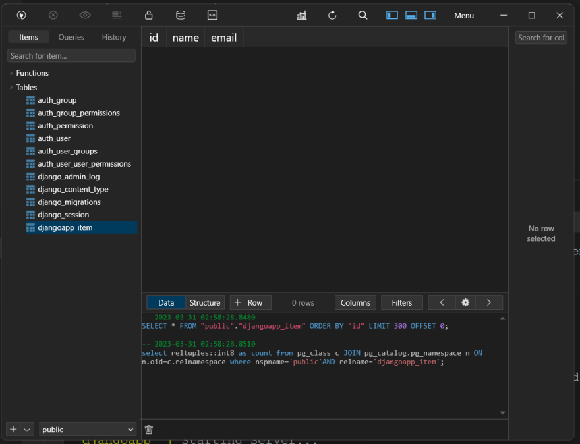The height and width of the screenshot is (444, 580).
Task: Select the django_session table
Action: click(63, 215)
